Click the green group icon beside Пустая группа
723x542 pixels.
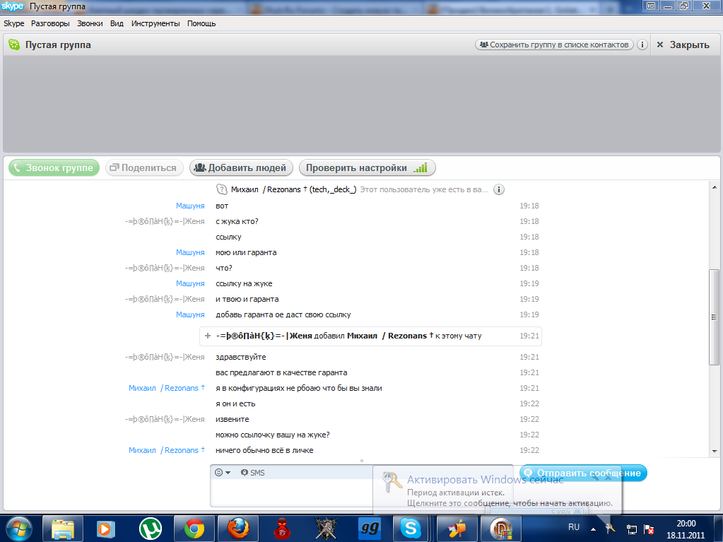tap(14, 45)
